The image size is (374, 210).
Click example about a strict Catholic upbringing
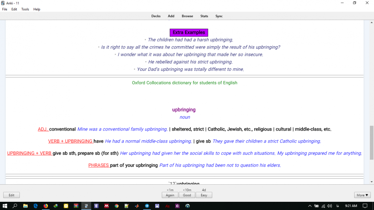click(x=267, y=141)
